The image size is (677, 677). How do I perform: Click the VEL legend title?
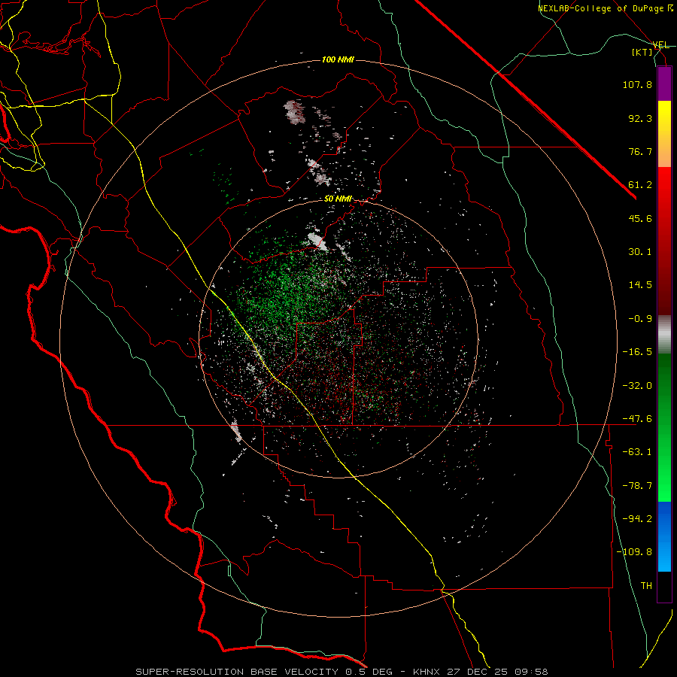(x=660, y=45)
